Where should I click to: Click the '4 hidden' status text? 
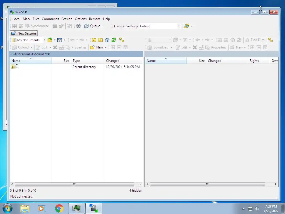(x=136, y=191)
